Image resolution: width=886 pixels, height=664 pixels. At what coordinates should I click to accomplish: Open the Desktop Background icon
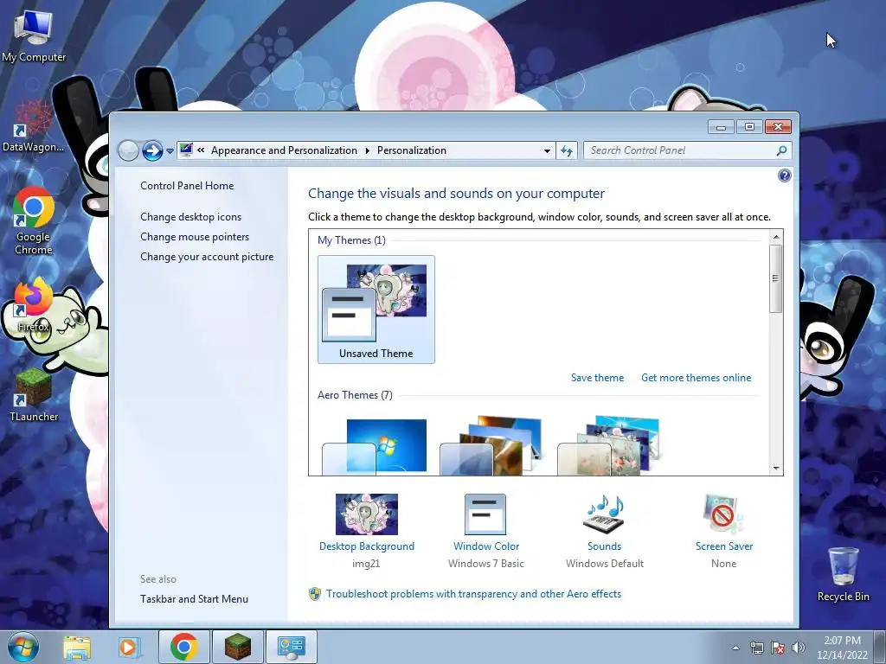point(367,514)
